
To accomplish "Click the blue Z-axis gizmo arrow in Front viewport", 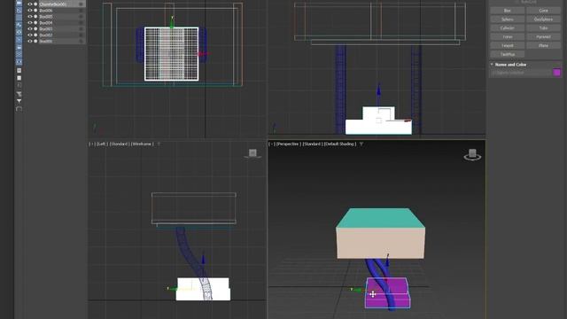I will coord(378,89).
